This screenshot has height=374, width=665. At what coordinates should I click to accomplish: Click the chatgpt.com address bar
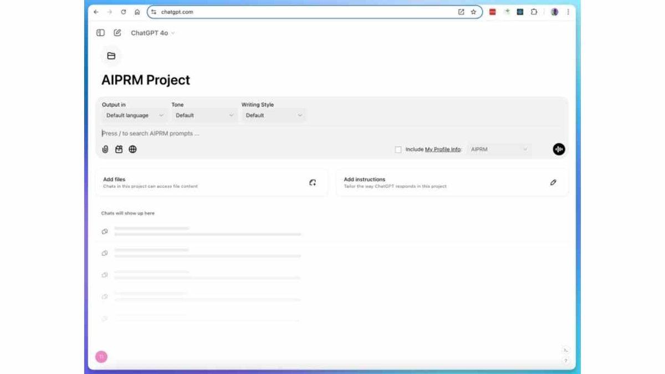click(x=305, y=12)
